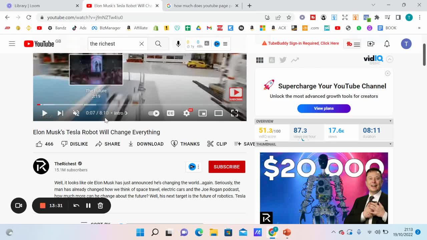This screenshot has width=427, height=240.
Task: Reload the page
Action: click(29, 17)
